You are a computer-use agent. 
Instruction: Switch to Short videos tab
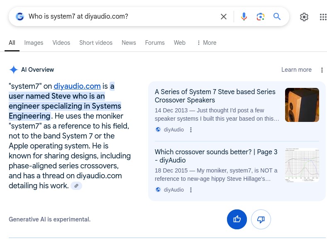pos(96,43)
